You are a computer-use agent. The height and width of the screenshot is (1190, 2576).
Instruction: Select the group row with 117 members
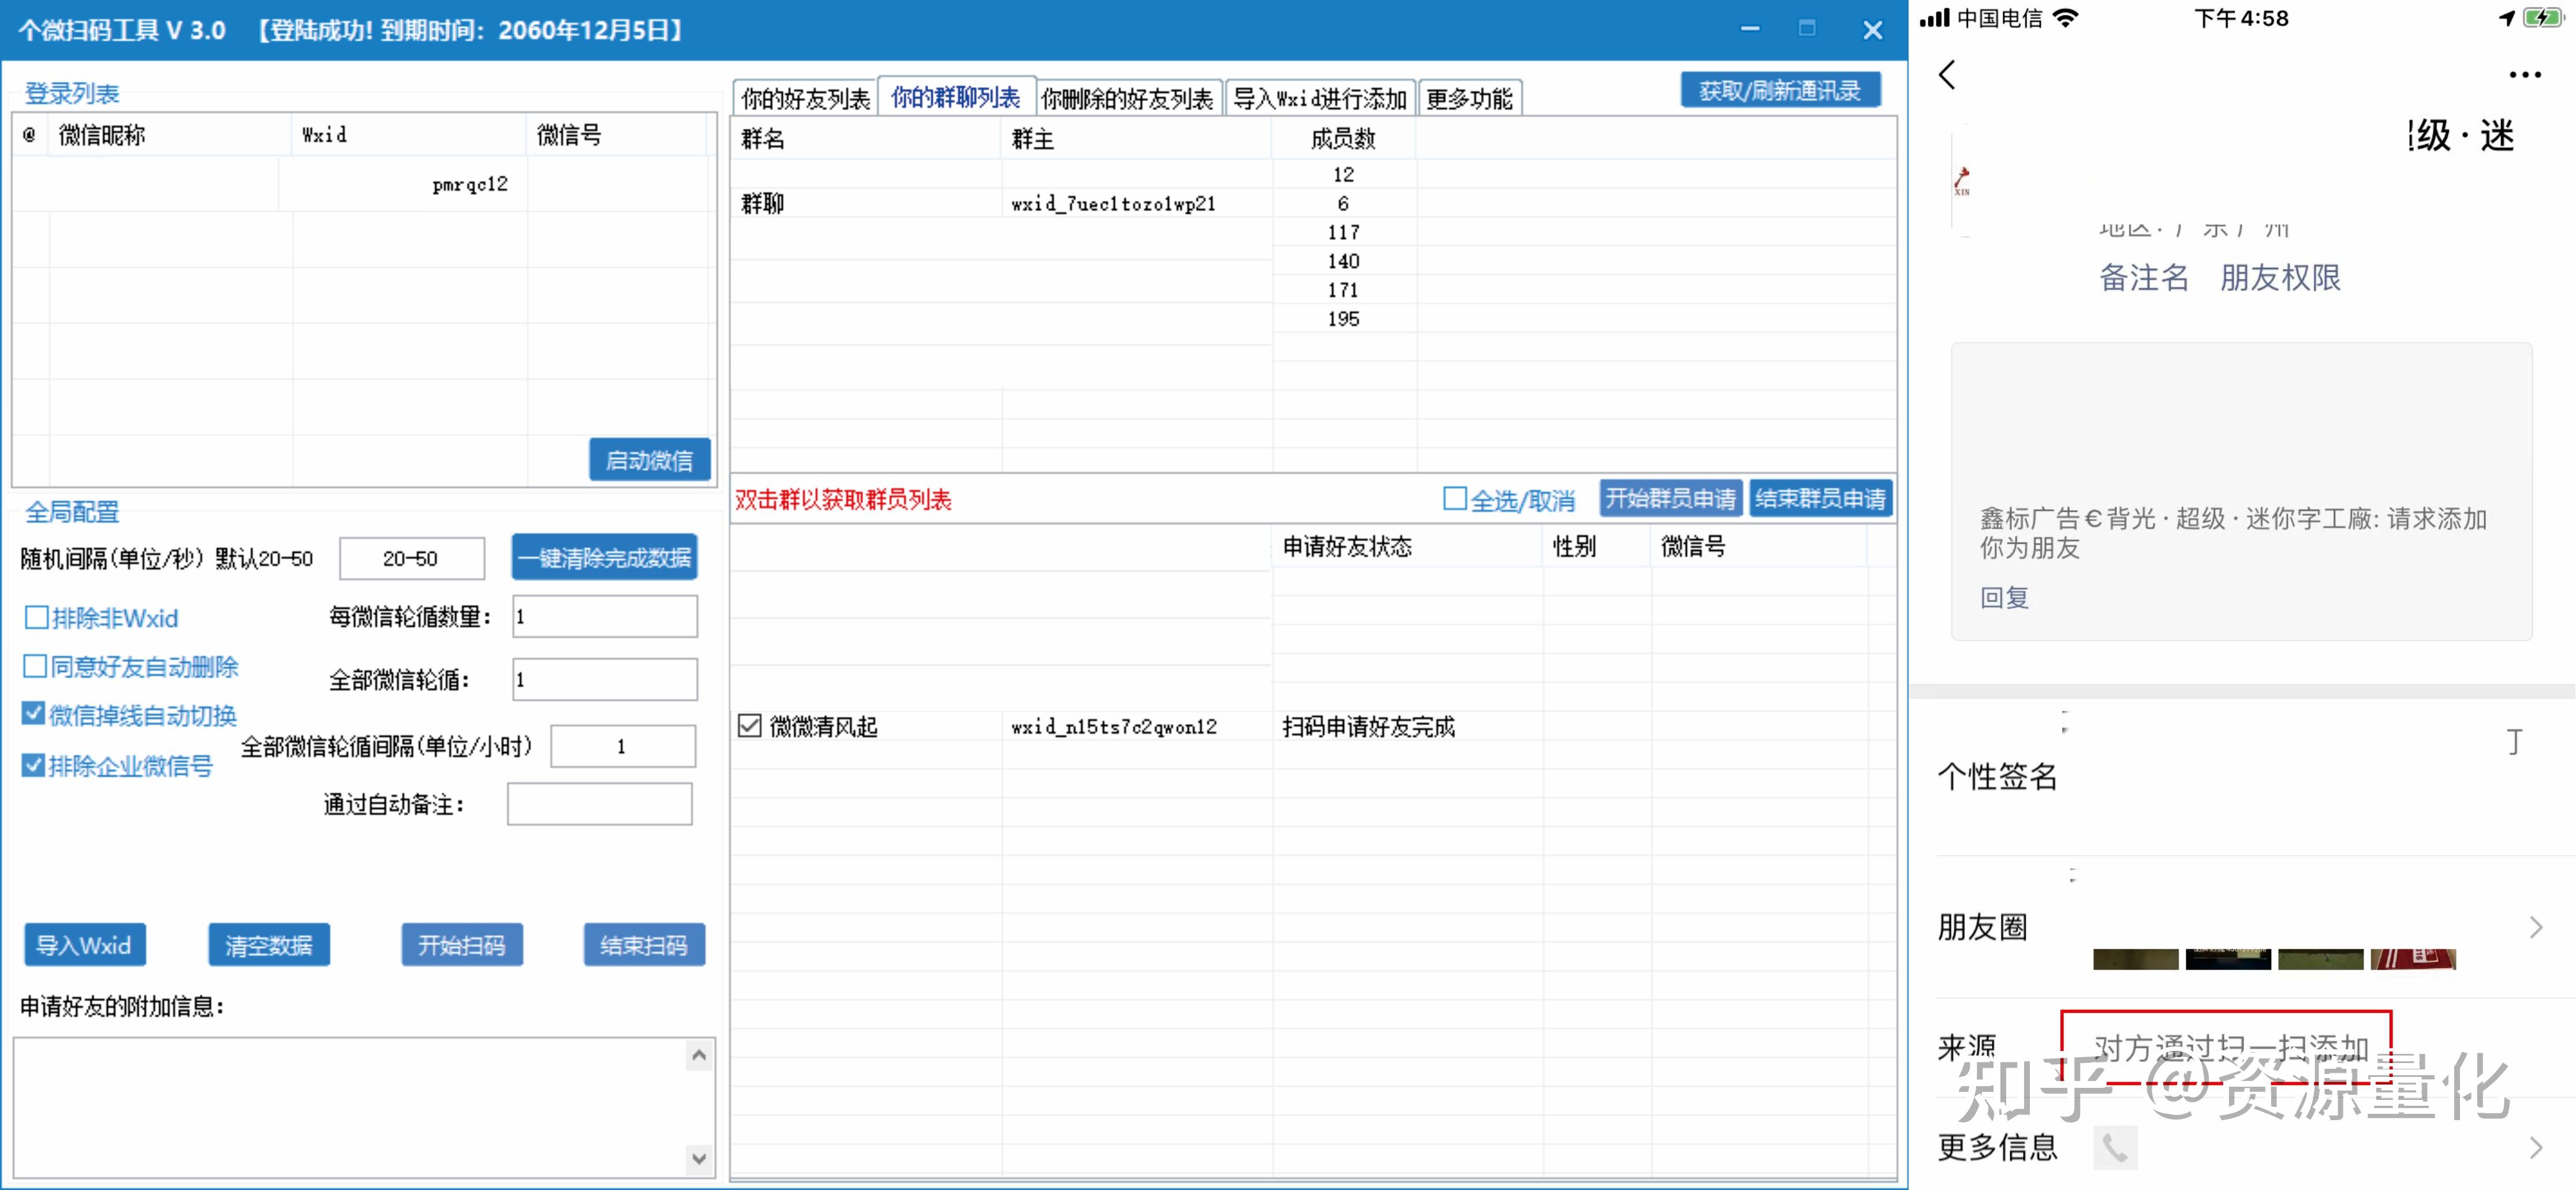tap(1312, 232)
